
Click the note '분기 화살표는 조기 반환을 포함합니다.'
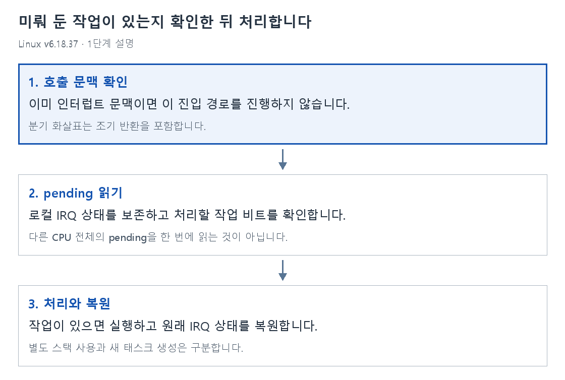coord(118,126)
